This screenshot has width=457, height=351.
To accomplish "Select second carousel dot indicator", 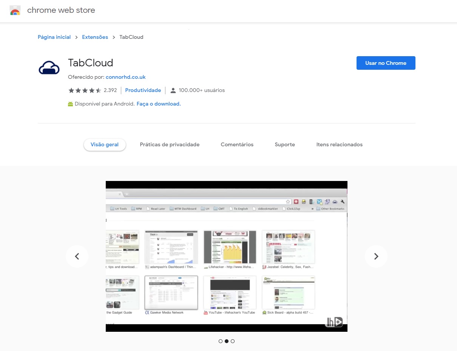I will [x=227, y=341].
